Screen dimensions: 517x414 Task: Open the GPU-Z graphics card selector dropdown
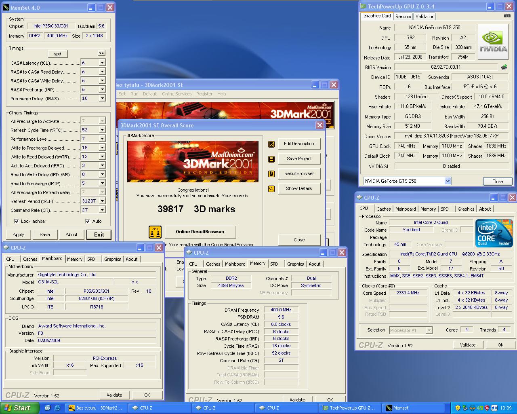click(448, 181)
